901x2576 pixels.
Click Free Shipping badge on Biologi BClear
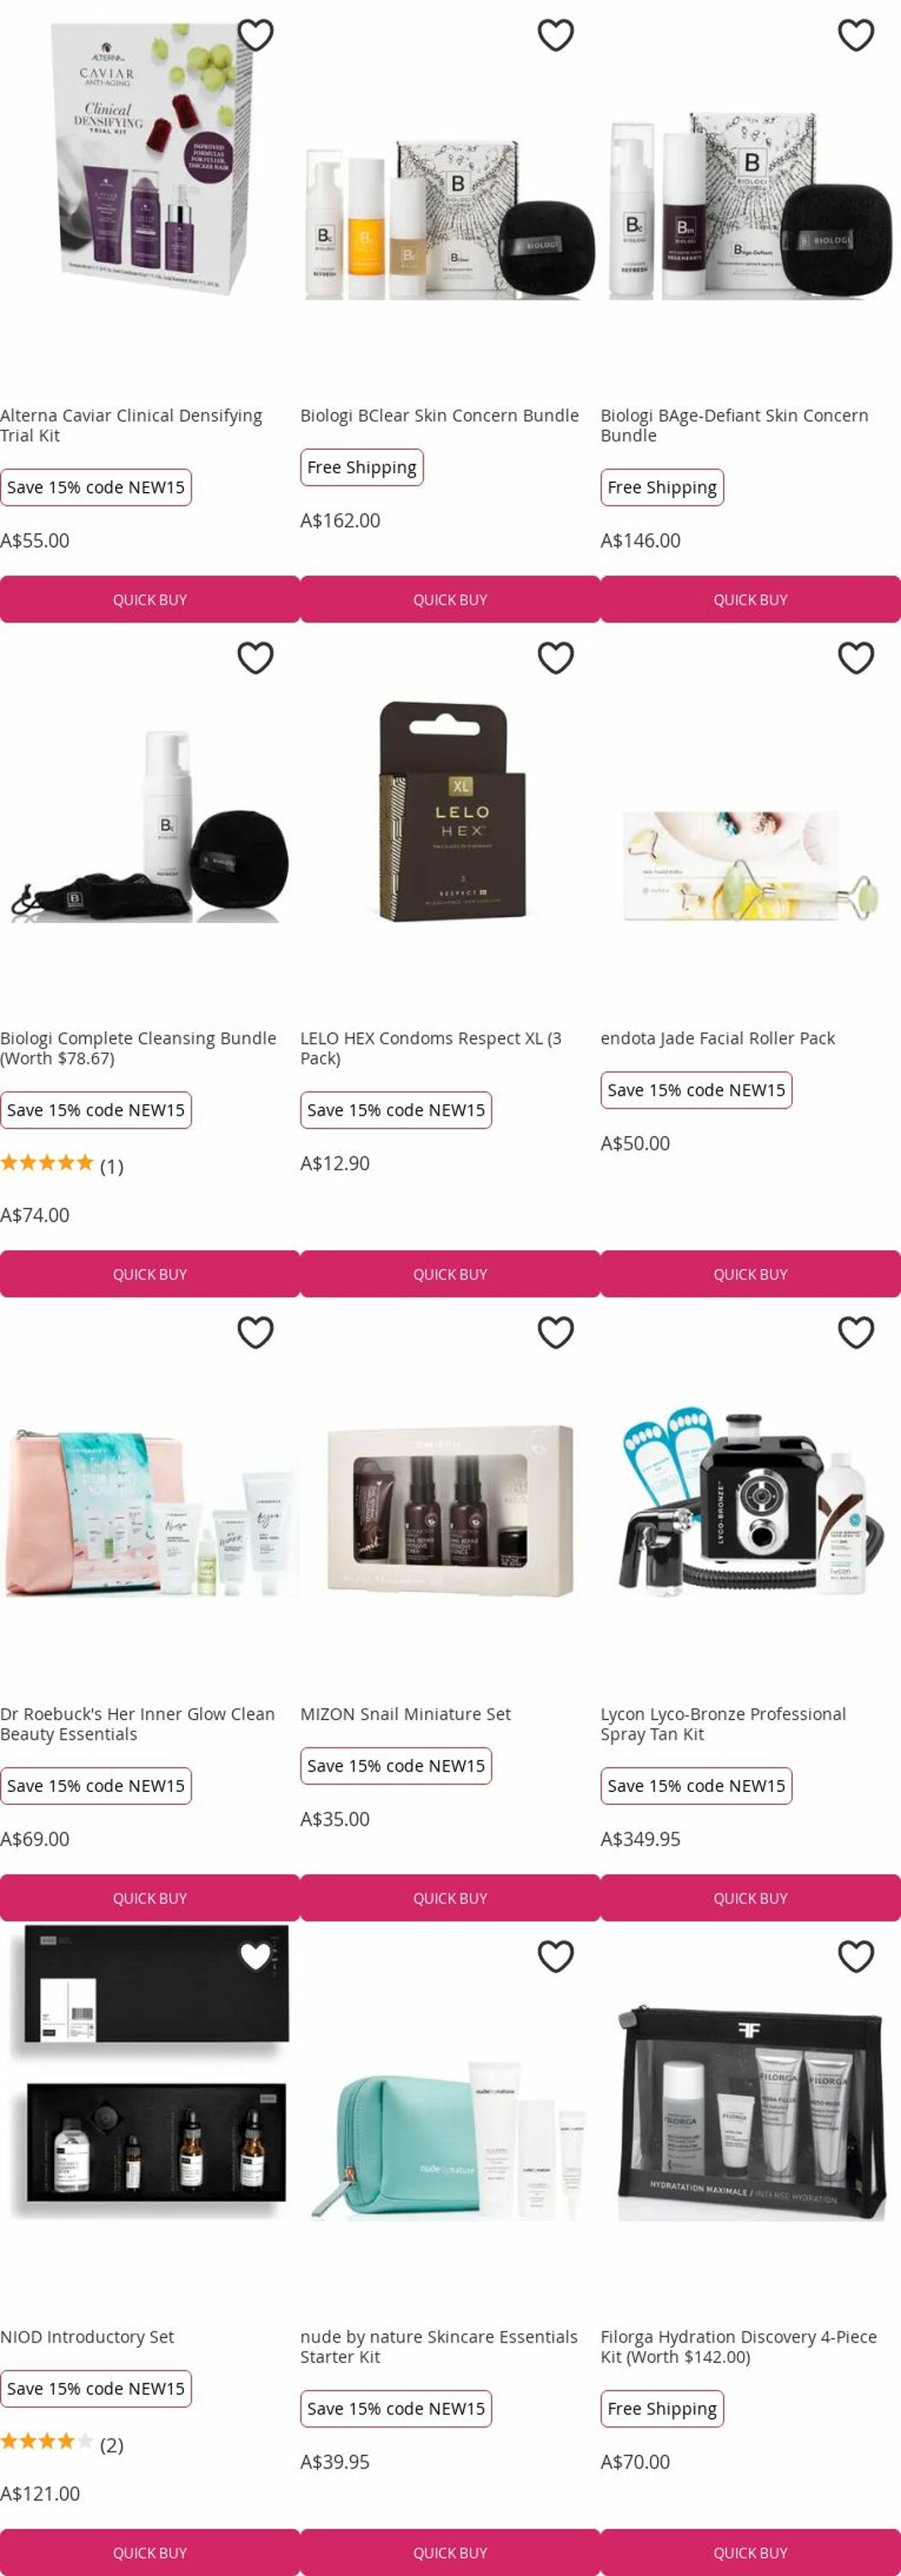click(362, 467)
